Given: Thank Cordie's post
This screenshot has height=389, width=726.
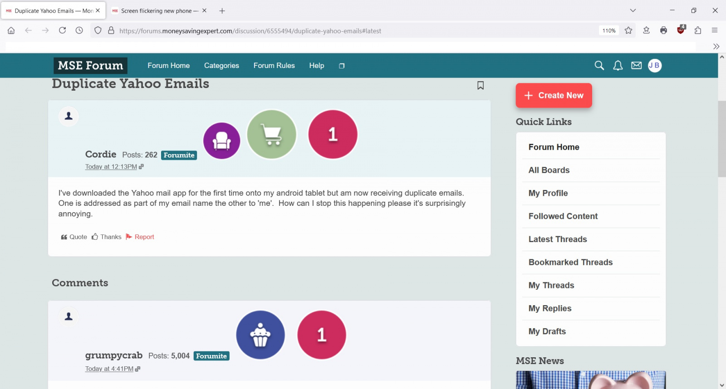Looking at the screenshot, I should [x=107, y=237].
